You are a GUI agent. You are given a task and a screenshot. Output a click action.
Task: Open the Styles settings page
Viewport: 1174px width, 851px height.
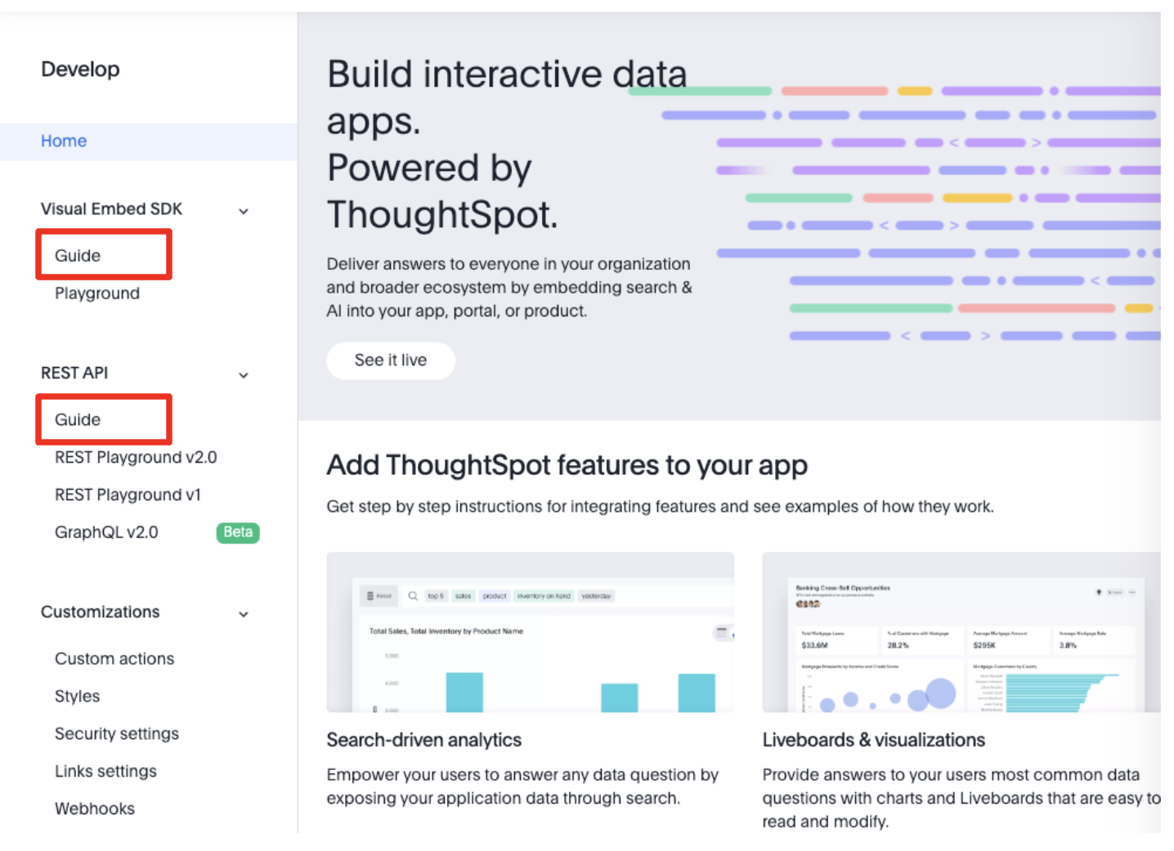[77, 696]
